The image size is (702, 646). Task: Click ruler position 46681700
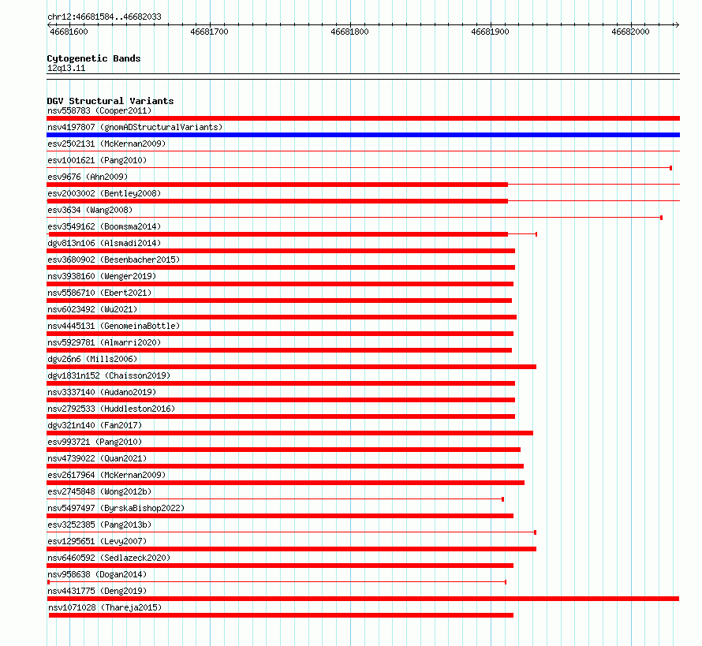click(x=210, y=32)
